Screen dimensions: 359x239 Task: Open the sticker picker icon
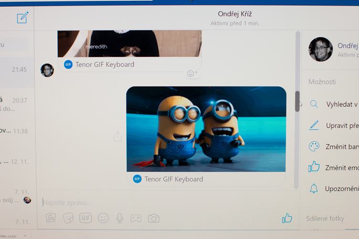[x=68, y=218]
